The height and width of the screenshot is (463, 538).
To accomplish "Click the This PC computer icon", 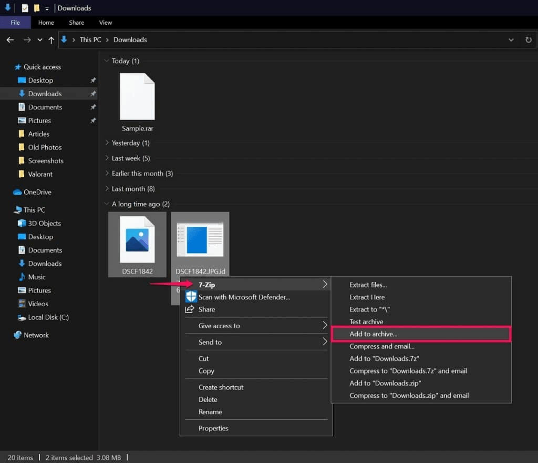I will coord(18,210).
